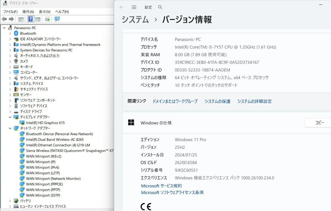Go to システム in the breadcrumb
This screenshot has width=331, height=211.
[135, 20]
